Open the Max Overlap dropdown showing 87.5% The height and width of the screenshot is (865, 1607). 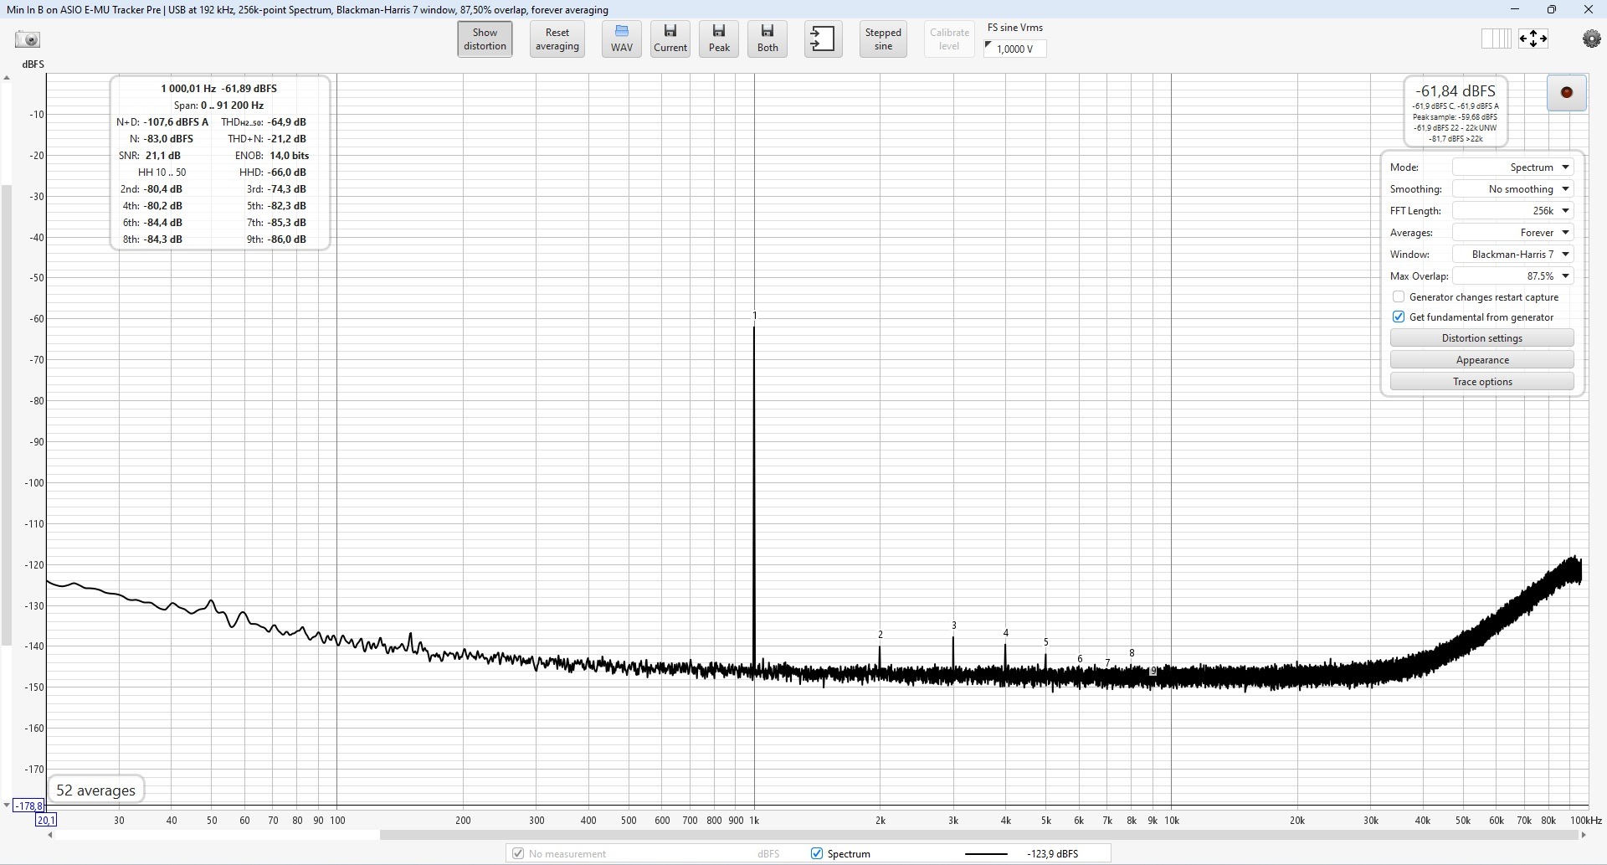[x=1513, y=276]
